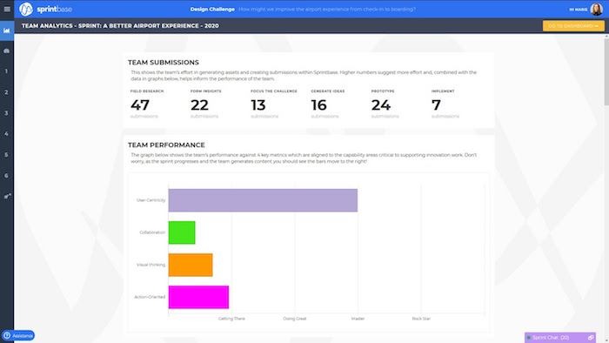
Task: Click the Design Challenge header text
Action: pyautogui.click(x=212, y=9)
